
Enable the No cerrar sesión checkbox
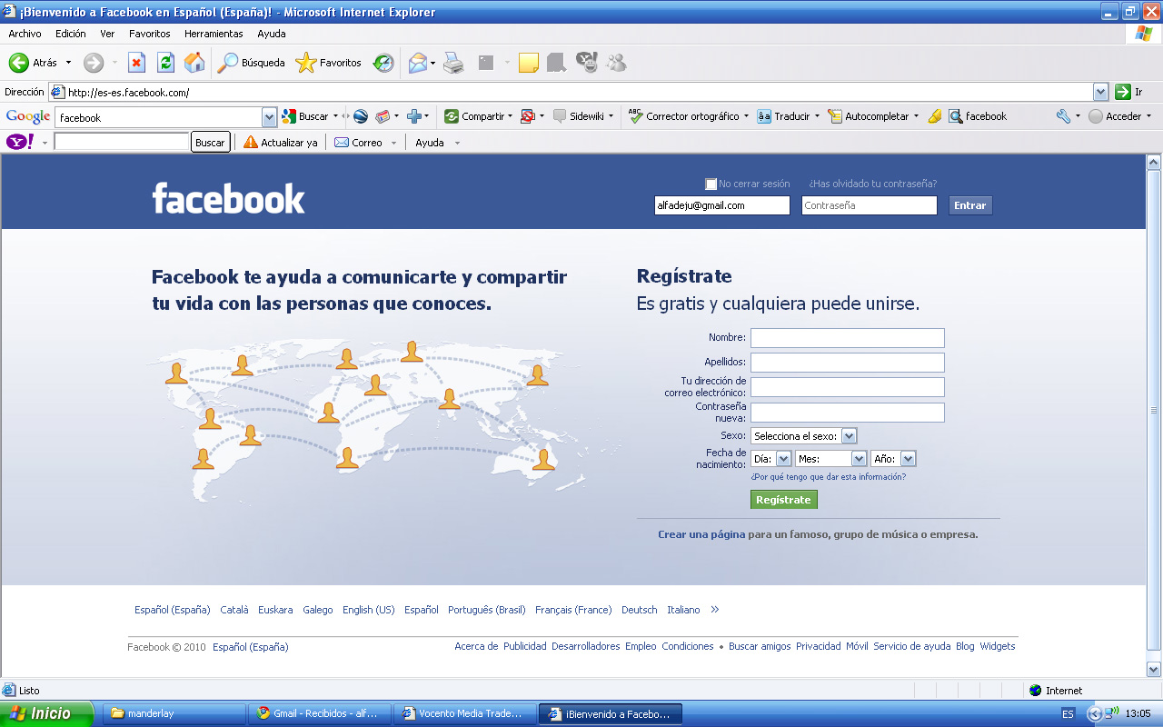click(711, 184)
